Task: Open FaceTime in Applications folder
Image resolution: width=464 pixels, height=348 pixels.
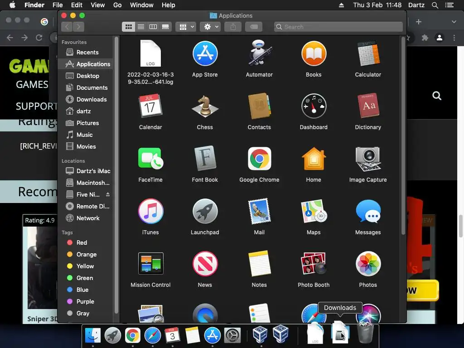Action: point(150,159)
